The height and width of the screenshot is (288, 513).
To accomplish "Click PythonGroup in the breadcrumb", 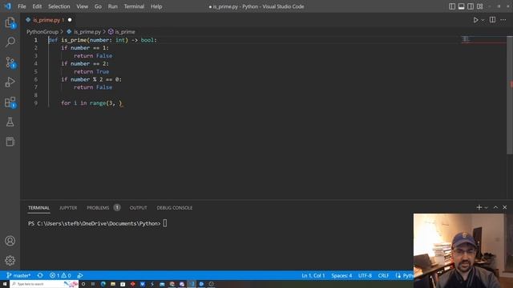I will point(42,32).
